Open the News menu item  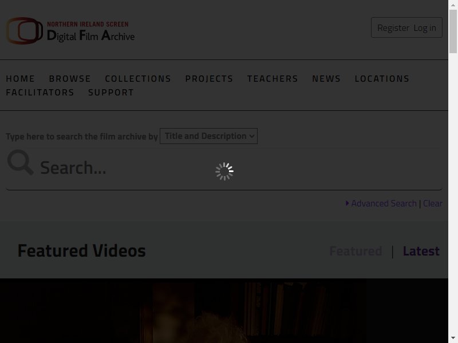(326, 78)
